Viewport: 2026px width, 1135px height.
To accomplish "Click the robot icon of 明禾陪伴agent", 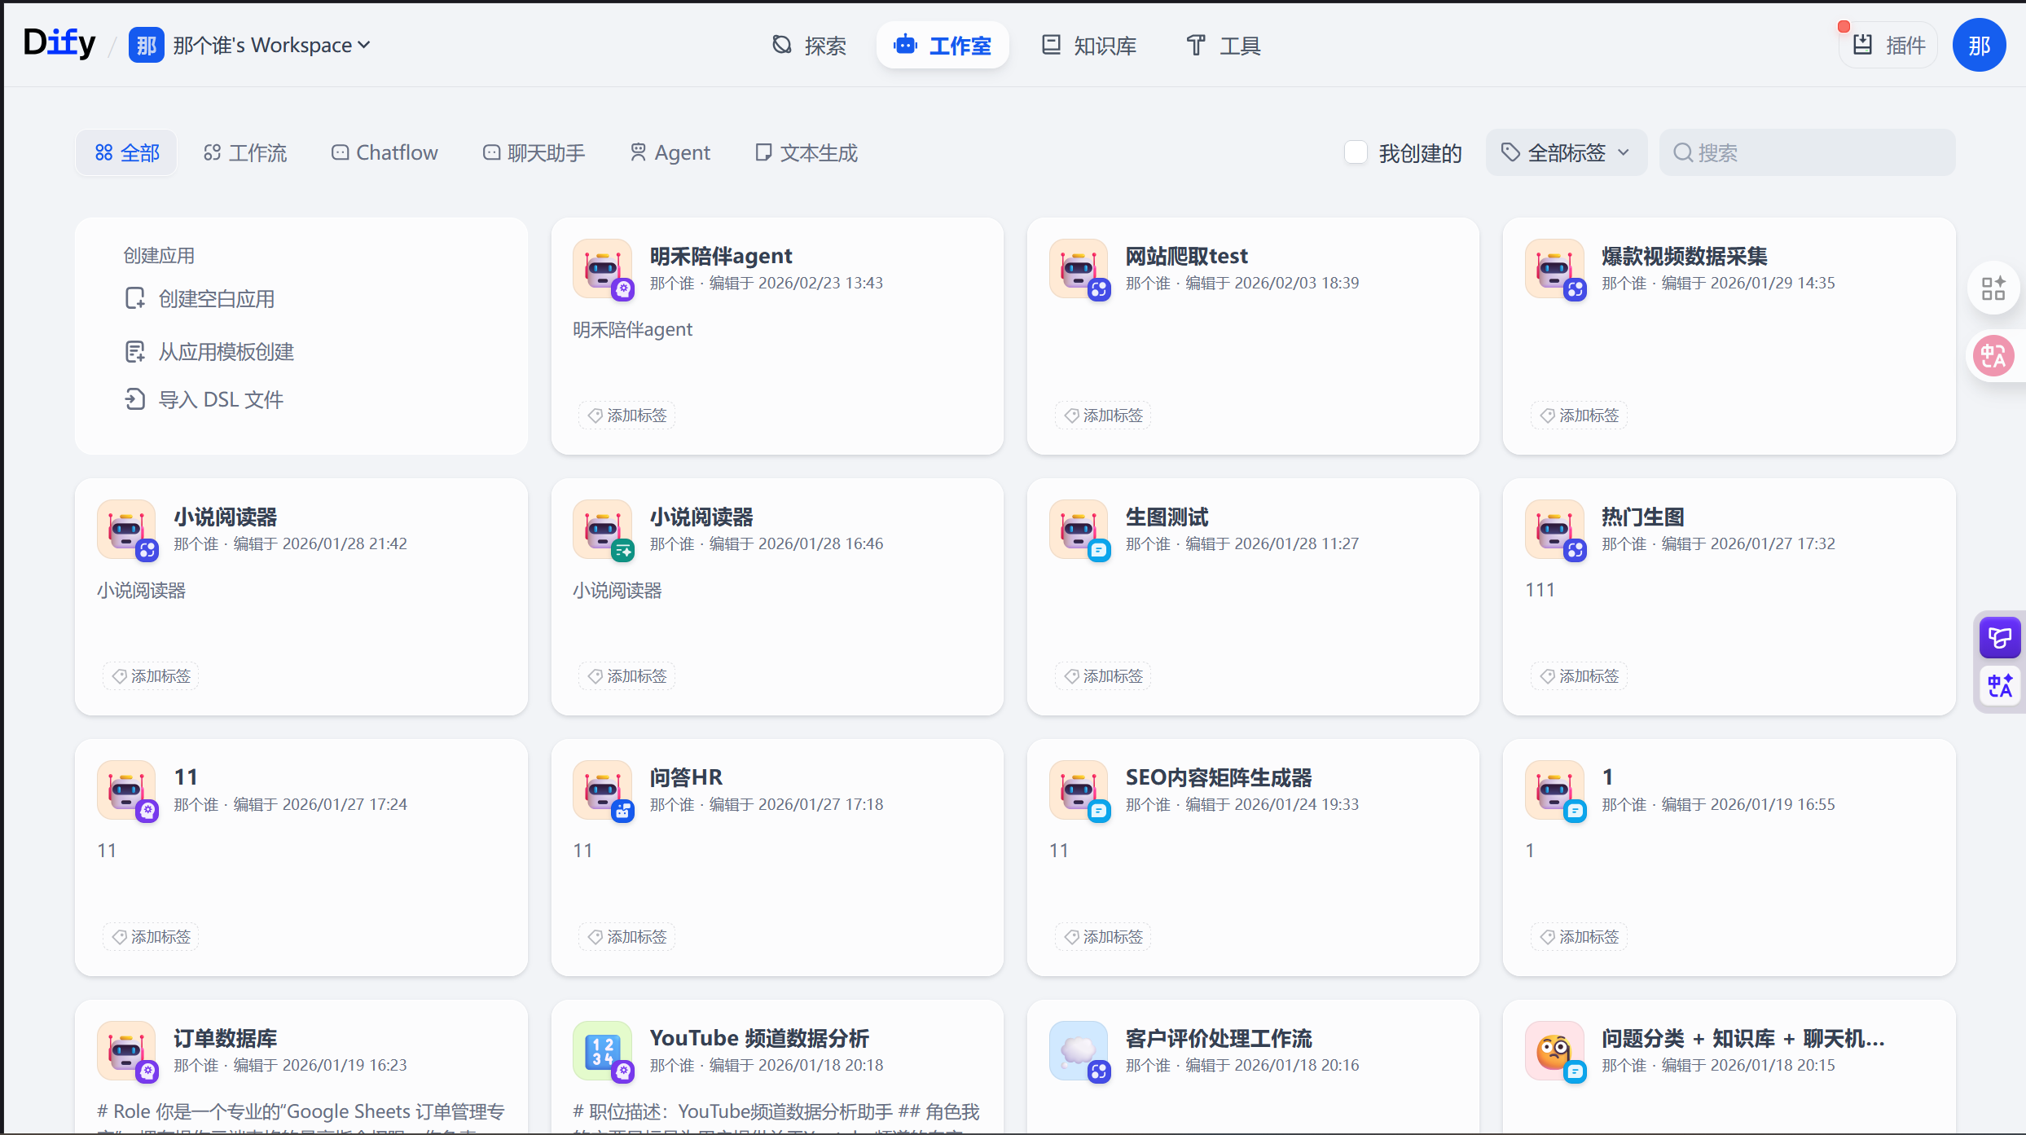I will pyautogui.click(x=603, y=268).
